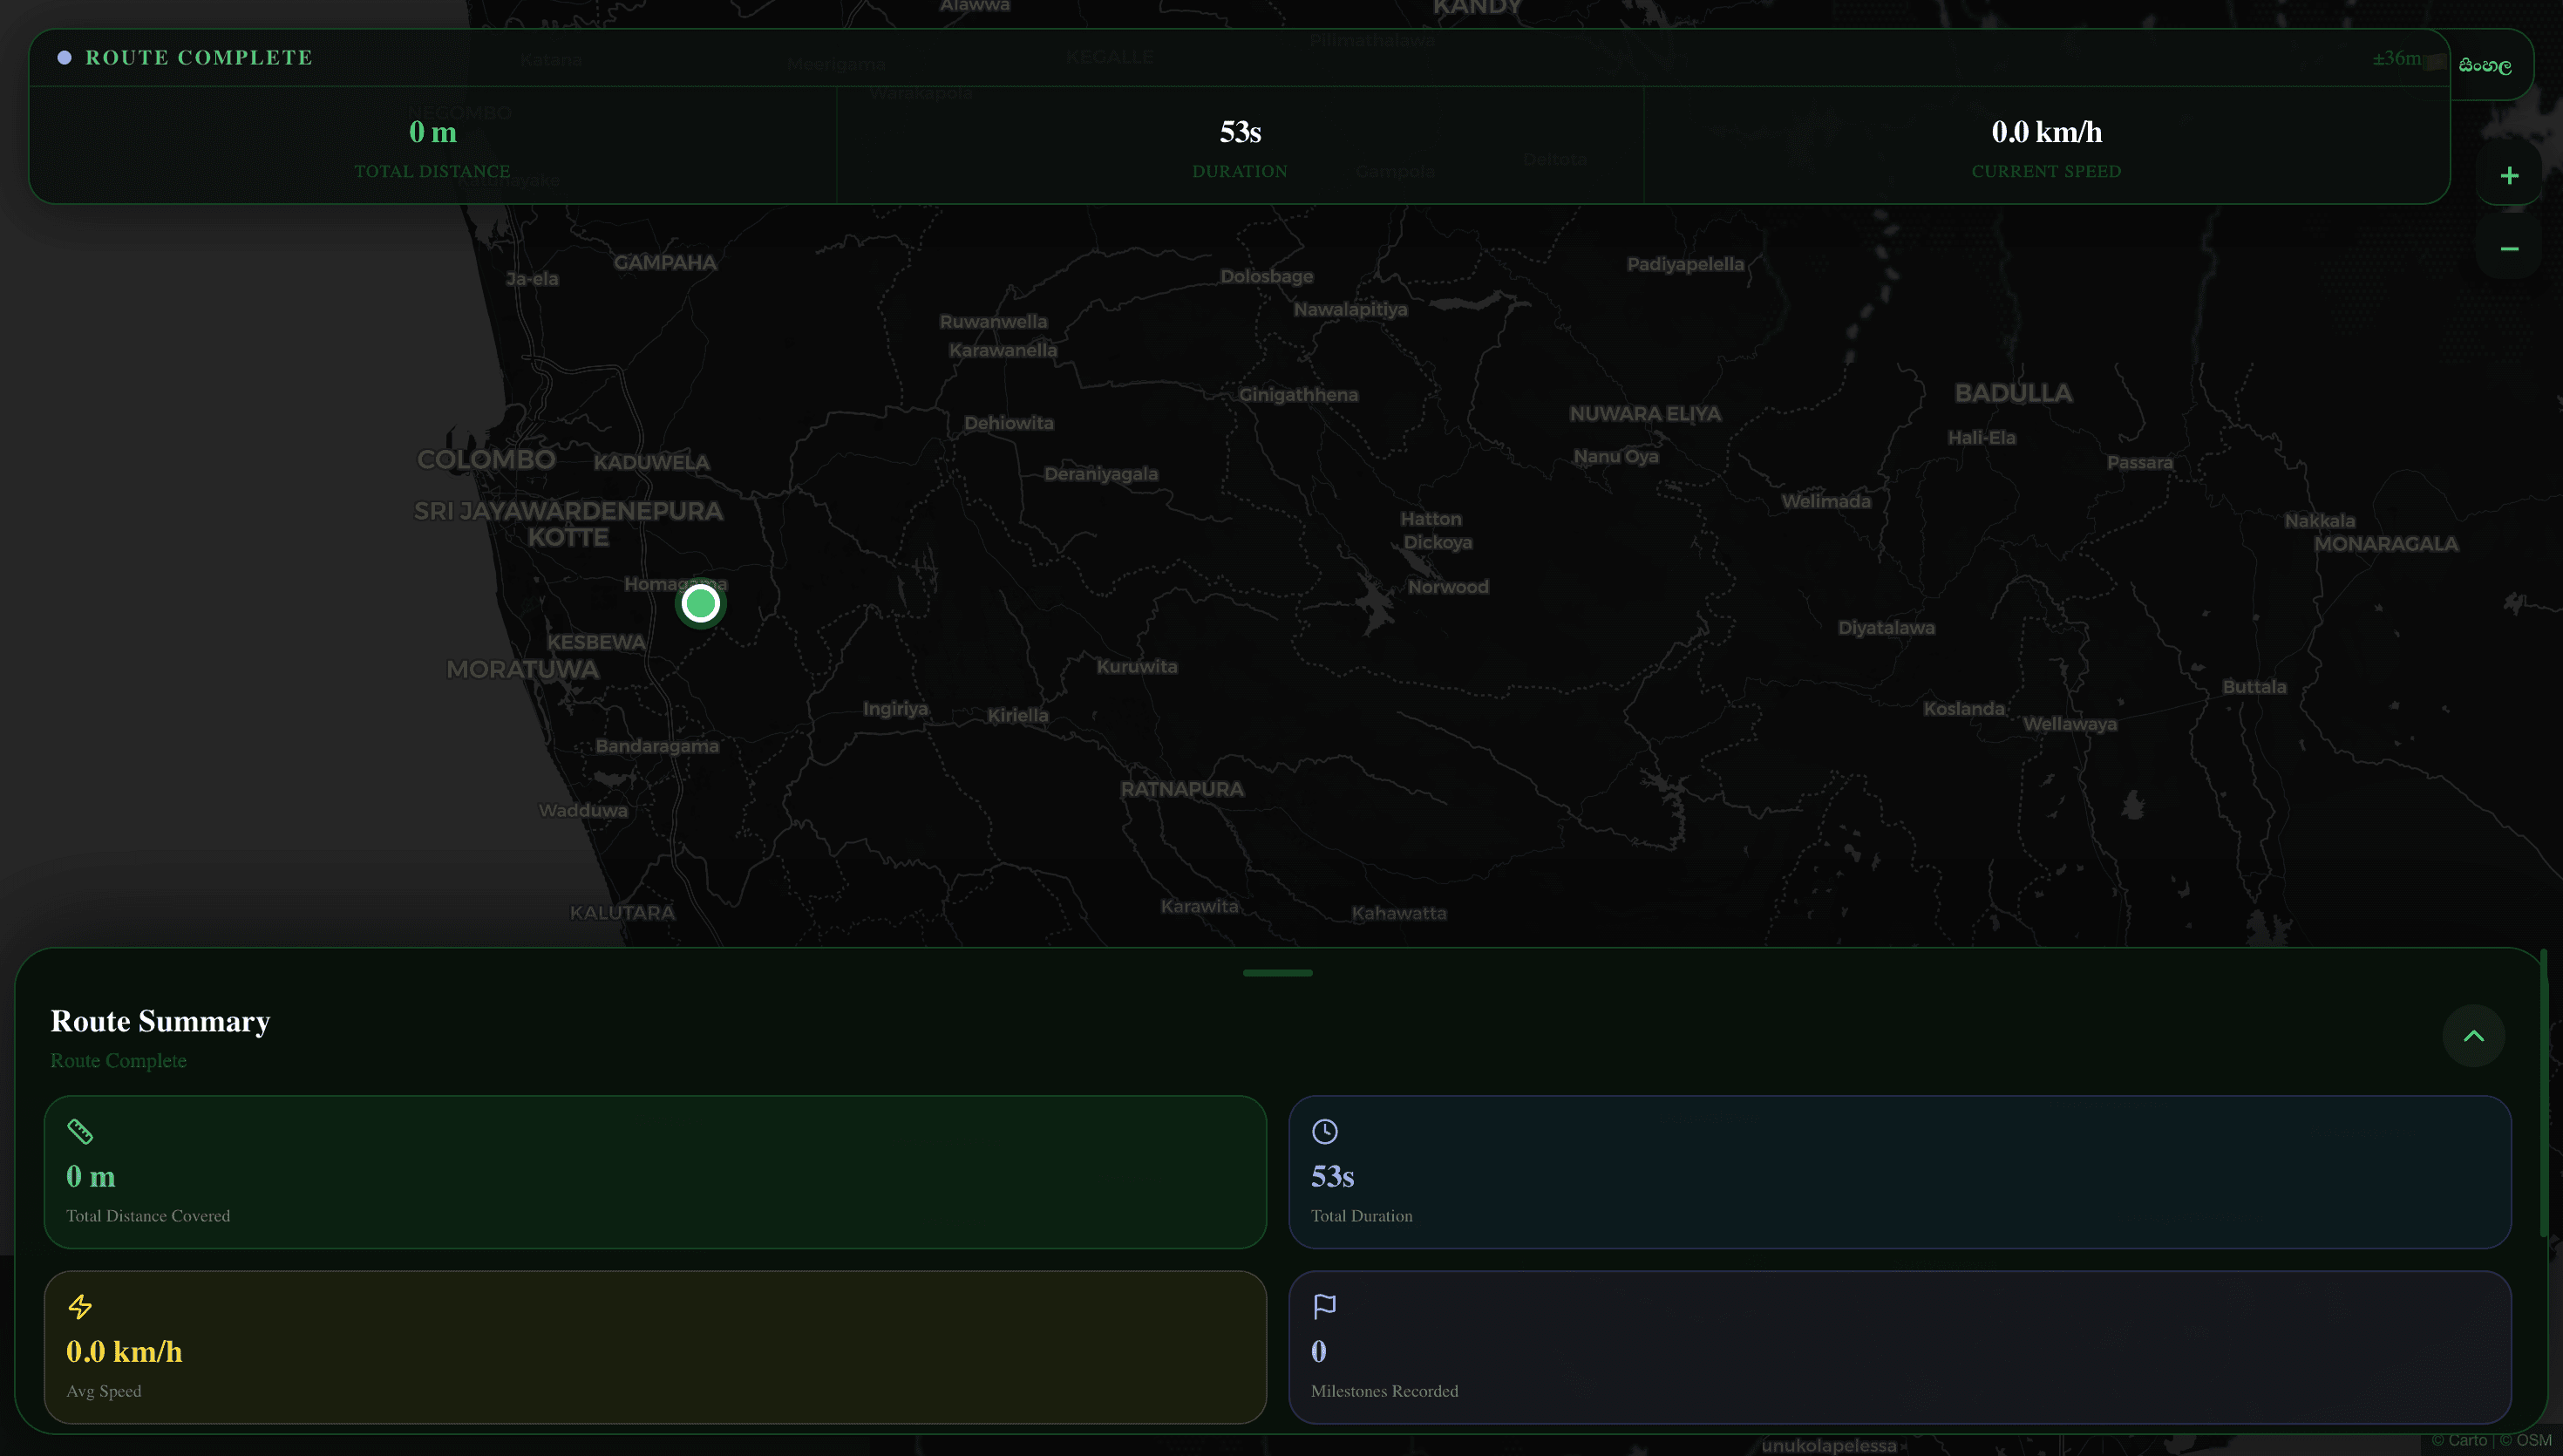Click the MORATUWA map label
This screenshot has height=1456, width=2563.
[x=522, y=670]
